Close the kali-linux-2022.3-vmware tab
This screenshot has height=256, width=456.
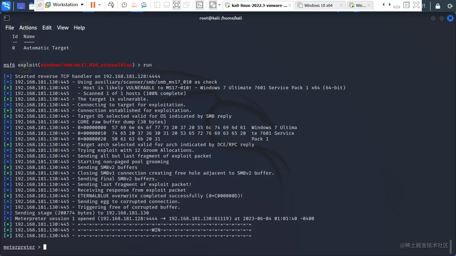(x=290, y=5)
